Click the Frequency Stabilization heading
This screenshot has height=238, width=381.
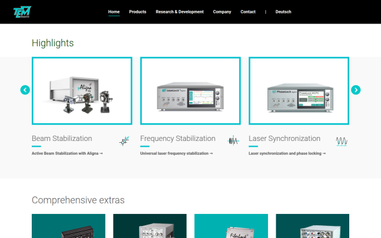[x=178, y=138]
